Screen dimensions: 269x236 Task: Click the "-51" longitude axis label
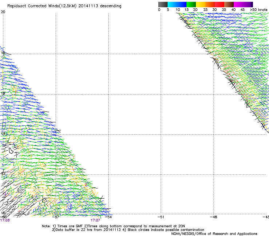[x=161, y=217]
